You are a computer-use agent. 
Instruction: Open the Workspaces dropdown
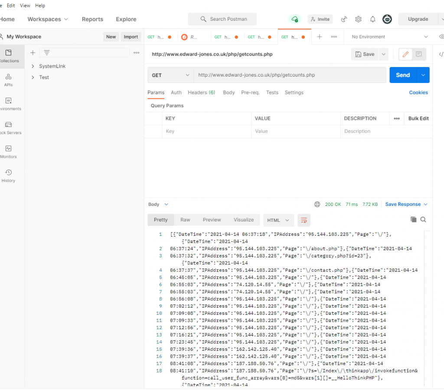click(x=48, y=19)
